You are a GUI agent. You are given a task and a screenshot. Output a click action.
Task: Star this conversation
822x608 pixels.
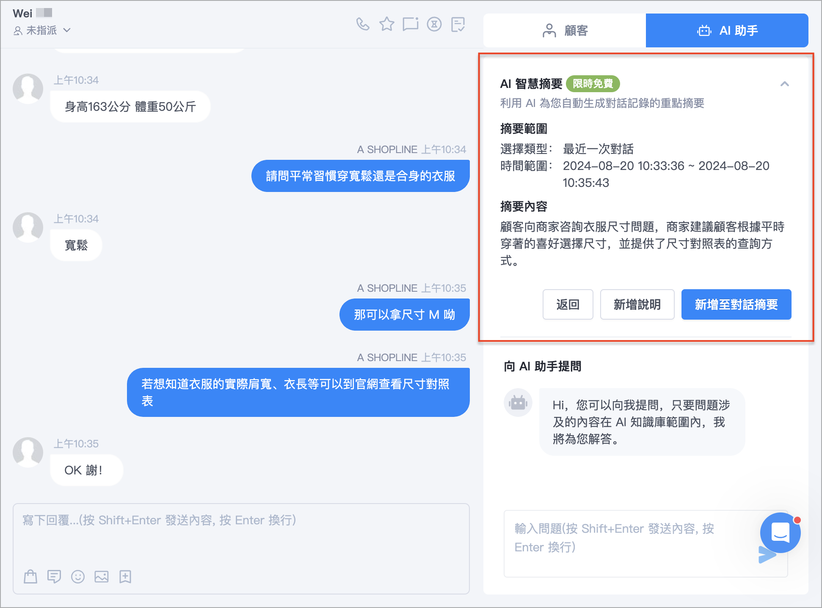pos(386,24)
